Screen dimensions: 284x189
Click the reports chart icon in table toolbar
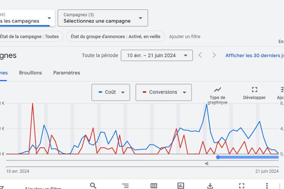[181, 186]
